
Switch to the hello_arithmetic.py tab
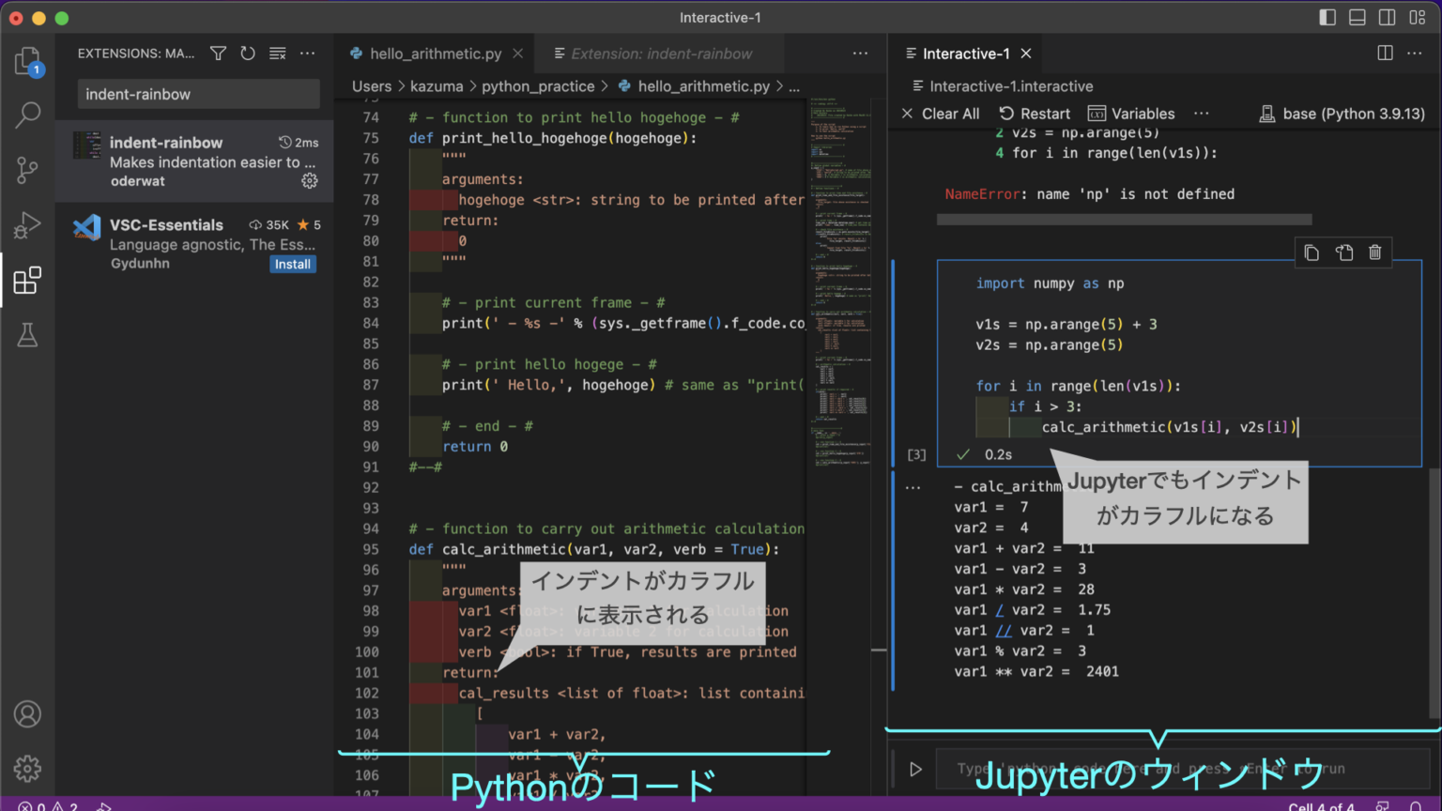click(435, 54)
